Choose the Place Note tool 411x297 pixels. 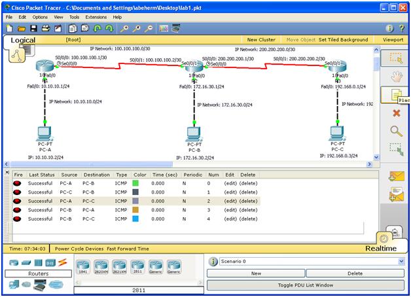click(395, 95)
